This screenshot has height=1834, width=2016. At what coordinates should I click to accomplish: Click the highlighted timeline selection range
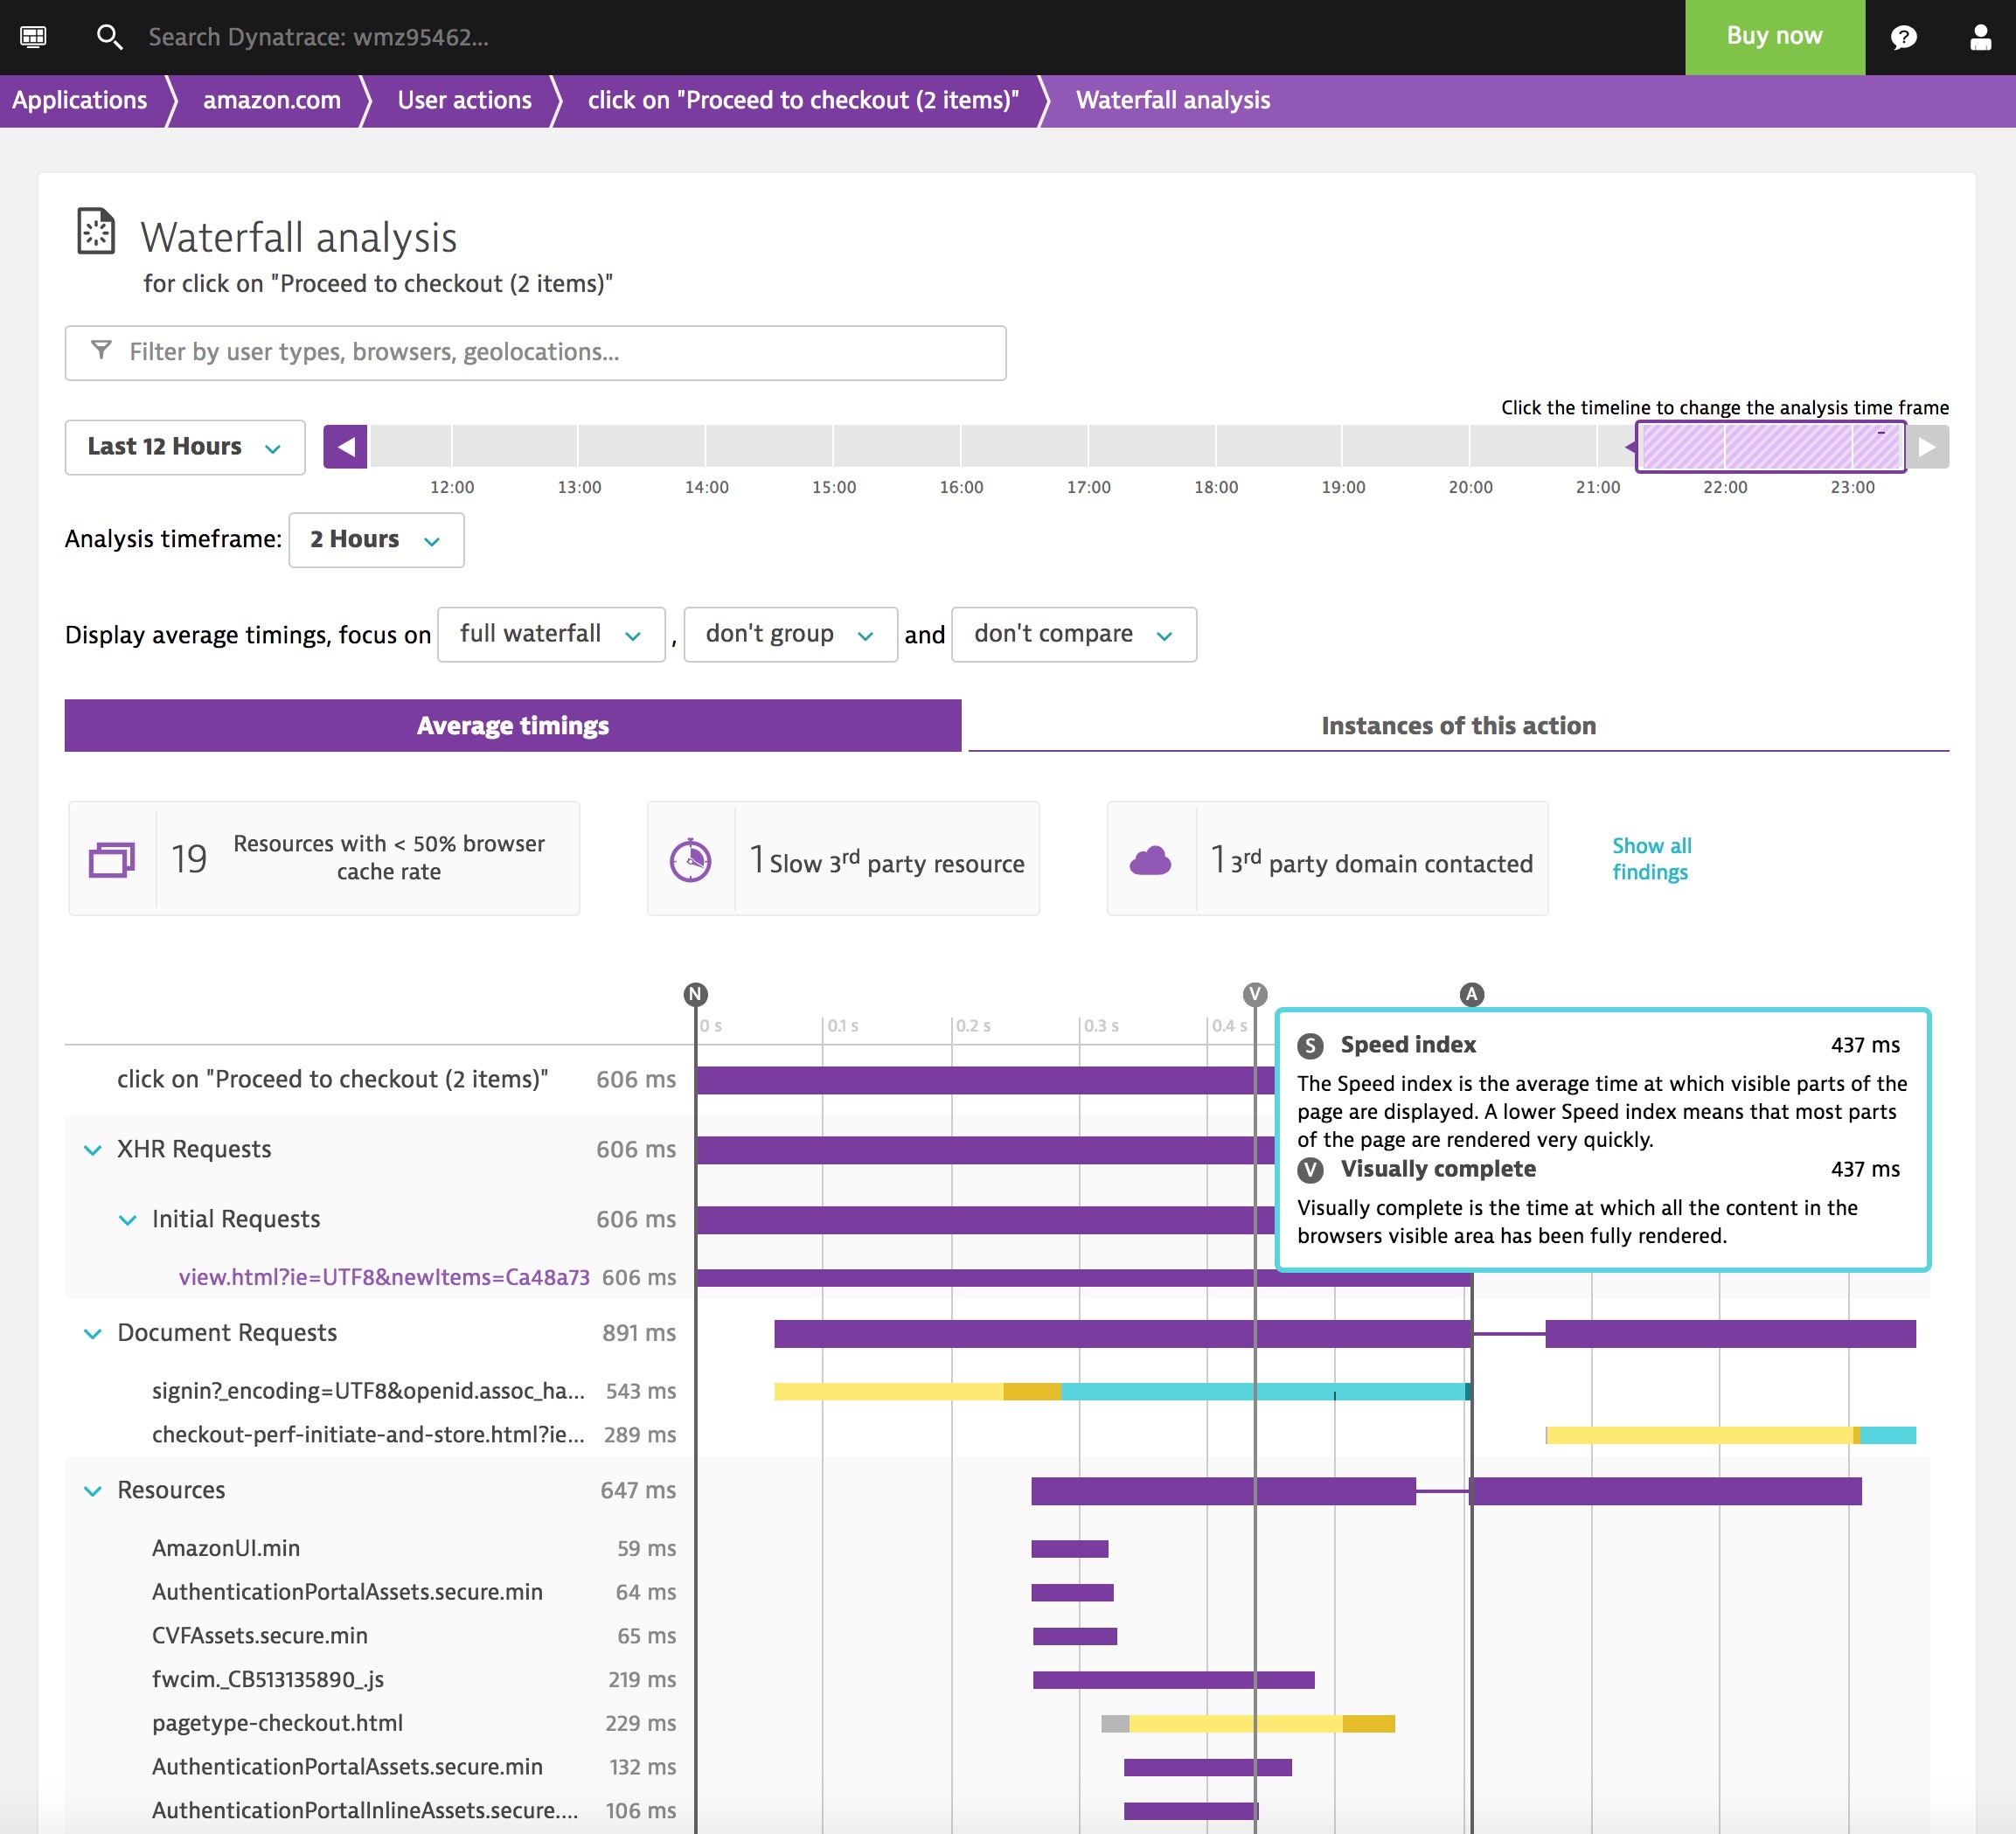pyautogui.click(x=1770, y=446)
